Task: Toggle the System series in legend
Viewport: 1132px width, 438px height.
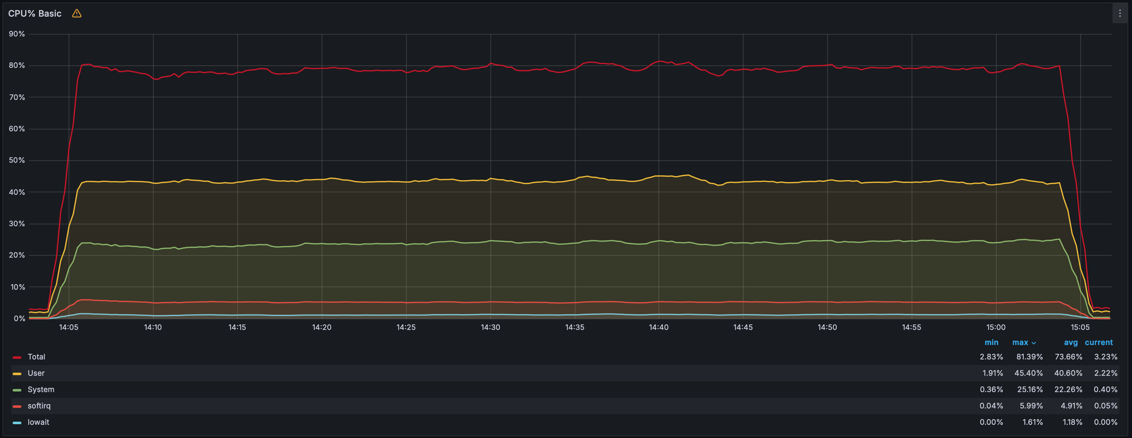Action: [x=41, y=389]
